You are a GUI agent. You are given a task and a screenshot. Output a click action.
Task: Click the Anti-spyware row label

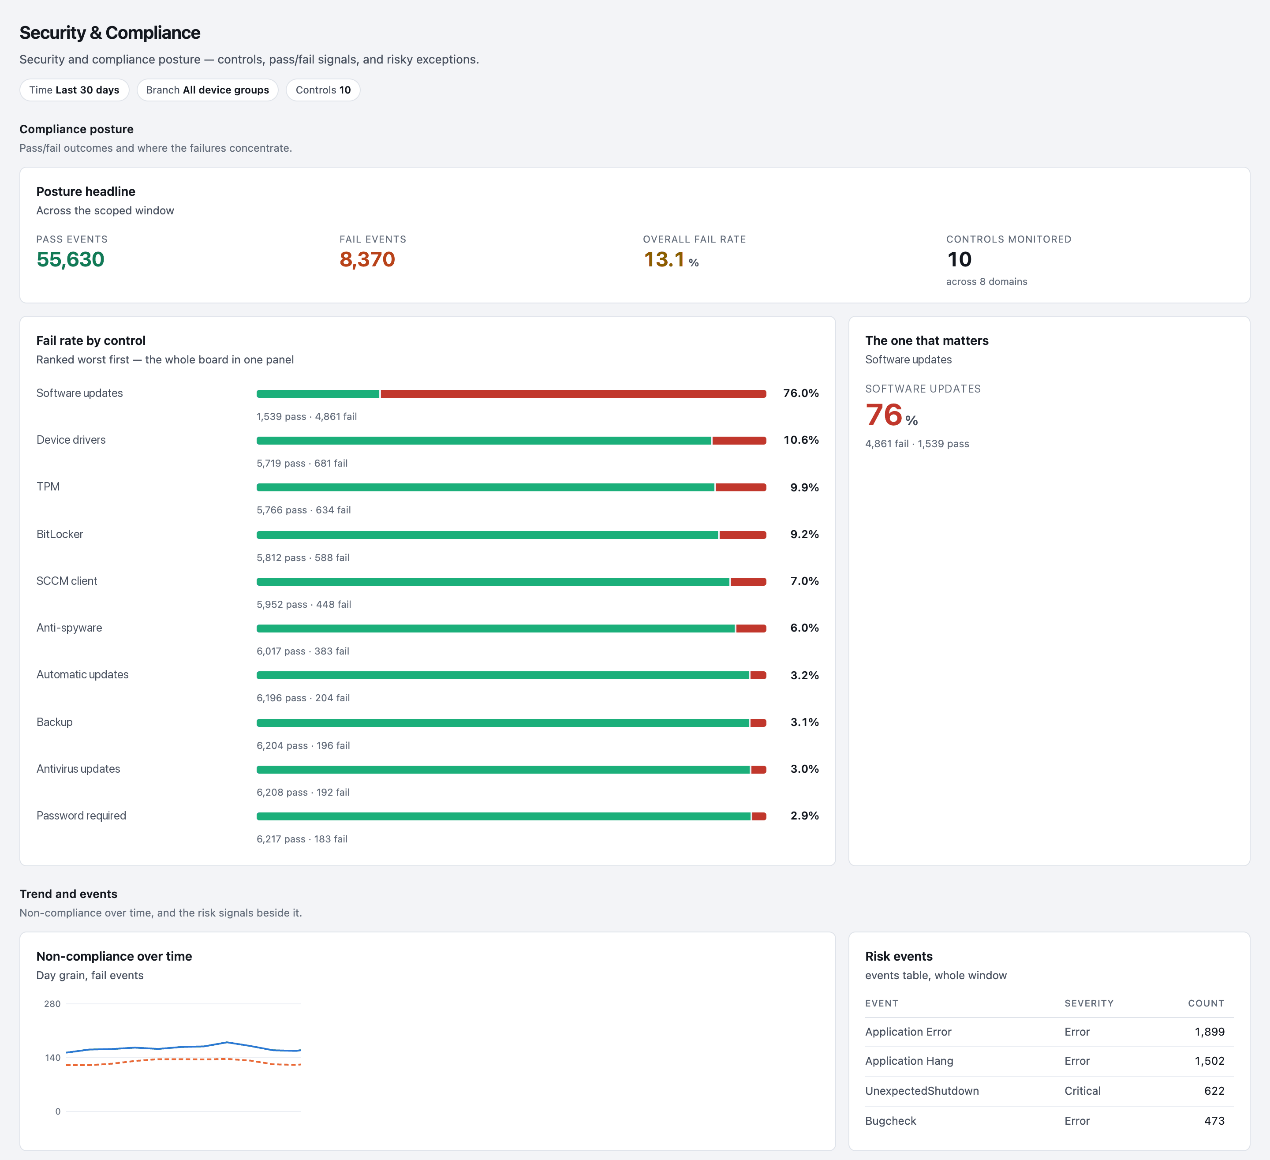point(69,628)
